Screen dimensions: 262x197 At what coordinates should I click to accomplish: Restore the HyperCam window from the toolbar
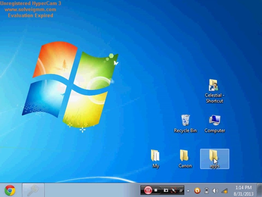point(181,190)
